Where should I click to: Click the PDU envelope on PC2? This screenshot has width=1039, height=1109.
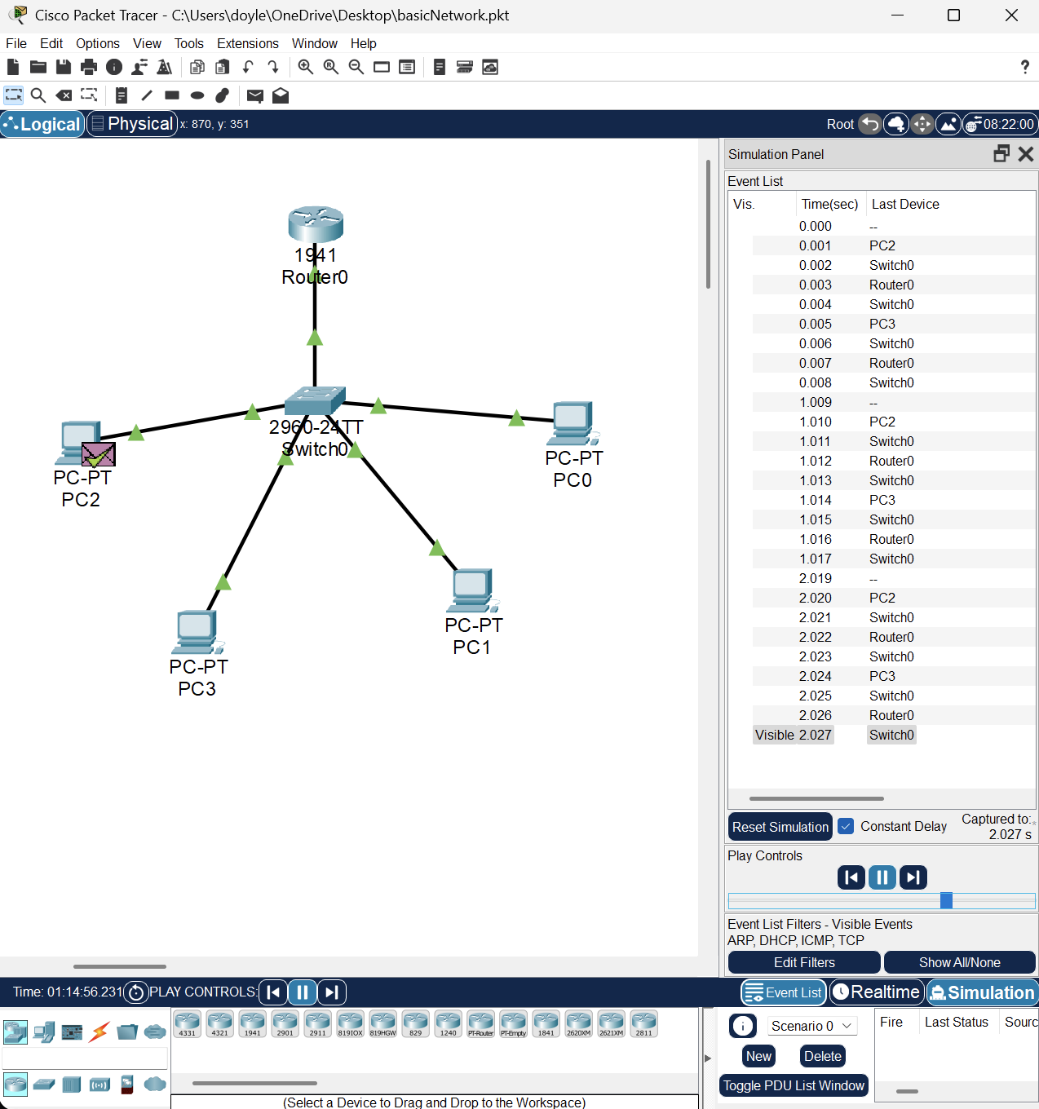tap(99, 454)
